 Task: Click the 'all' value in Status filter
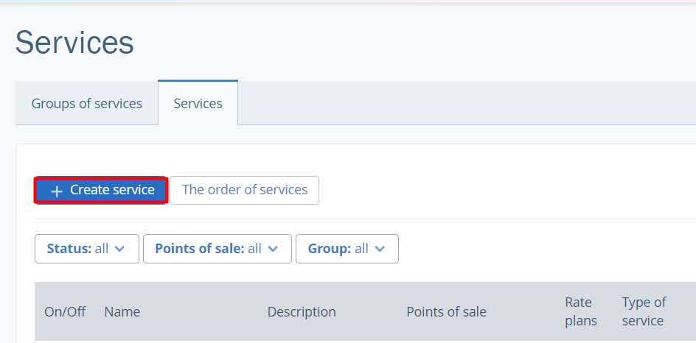102,249
